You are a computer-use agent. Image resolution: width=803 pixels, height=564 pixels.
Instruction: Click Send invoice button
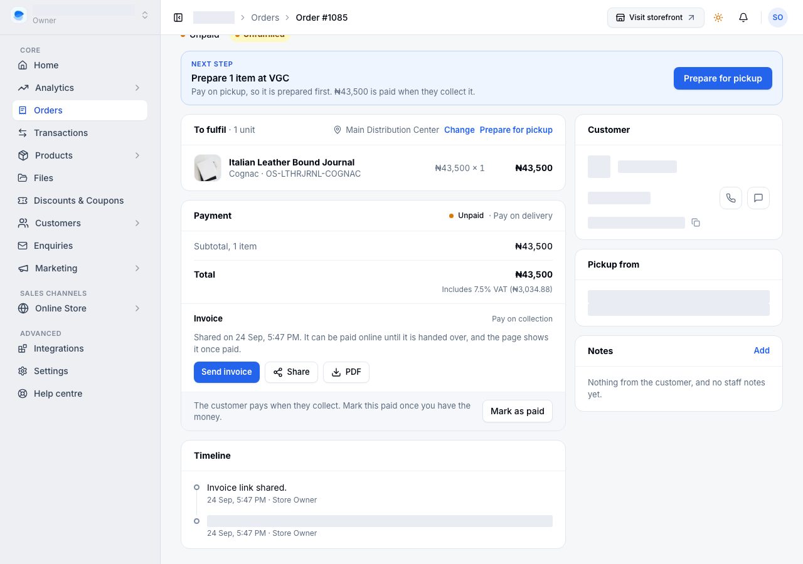tap(226, 372)
